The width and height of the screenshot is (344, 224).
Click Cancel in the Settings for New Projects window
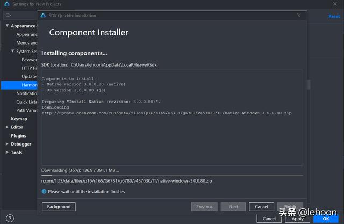(x=269, y=219)
